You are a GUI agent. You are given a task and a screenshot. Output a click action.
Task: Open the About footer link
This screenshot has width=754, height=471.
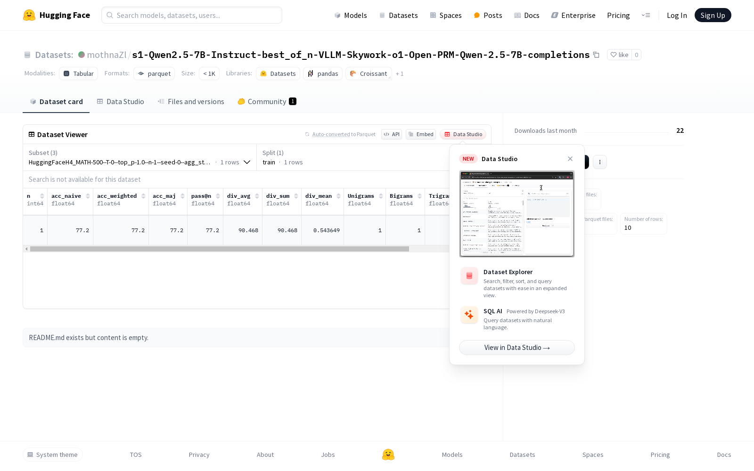265,455
